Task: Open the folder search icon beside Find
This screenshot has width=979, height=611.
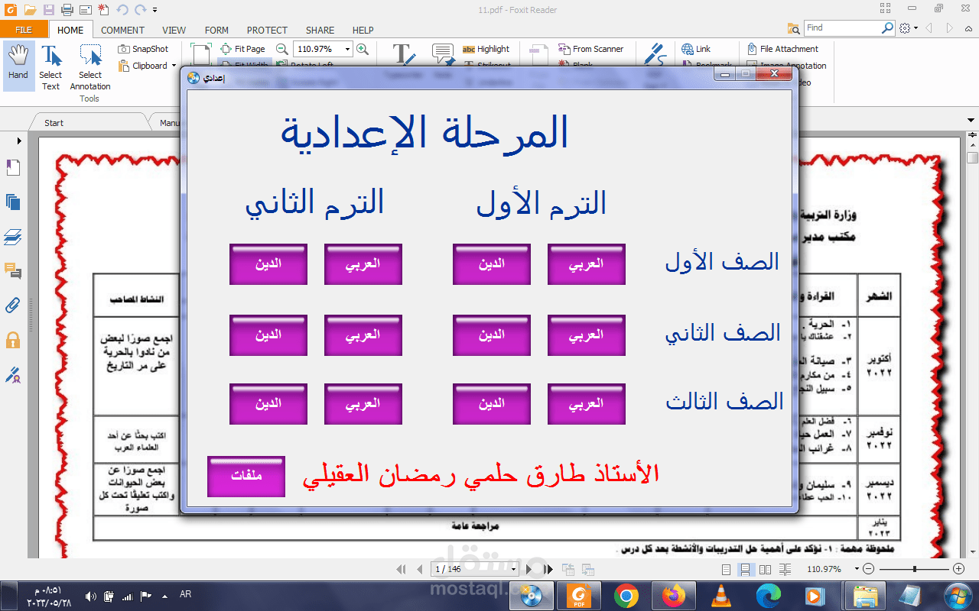Action: [x=794, y=28]
